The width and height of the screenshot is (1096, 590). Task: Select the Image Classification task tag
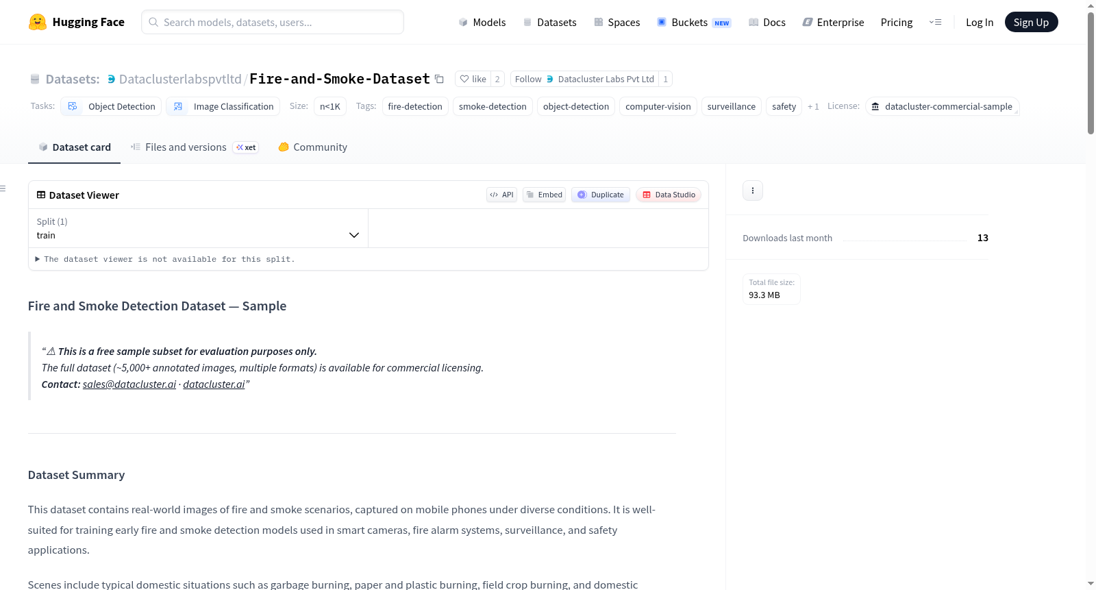click(223, 106)
